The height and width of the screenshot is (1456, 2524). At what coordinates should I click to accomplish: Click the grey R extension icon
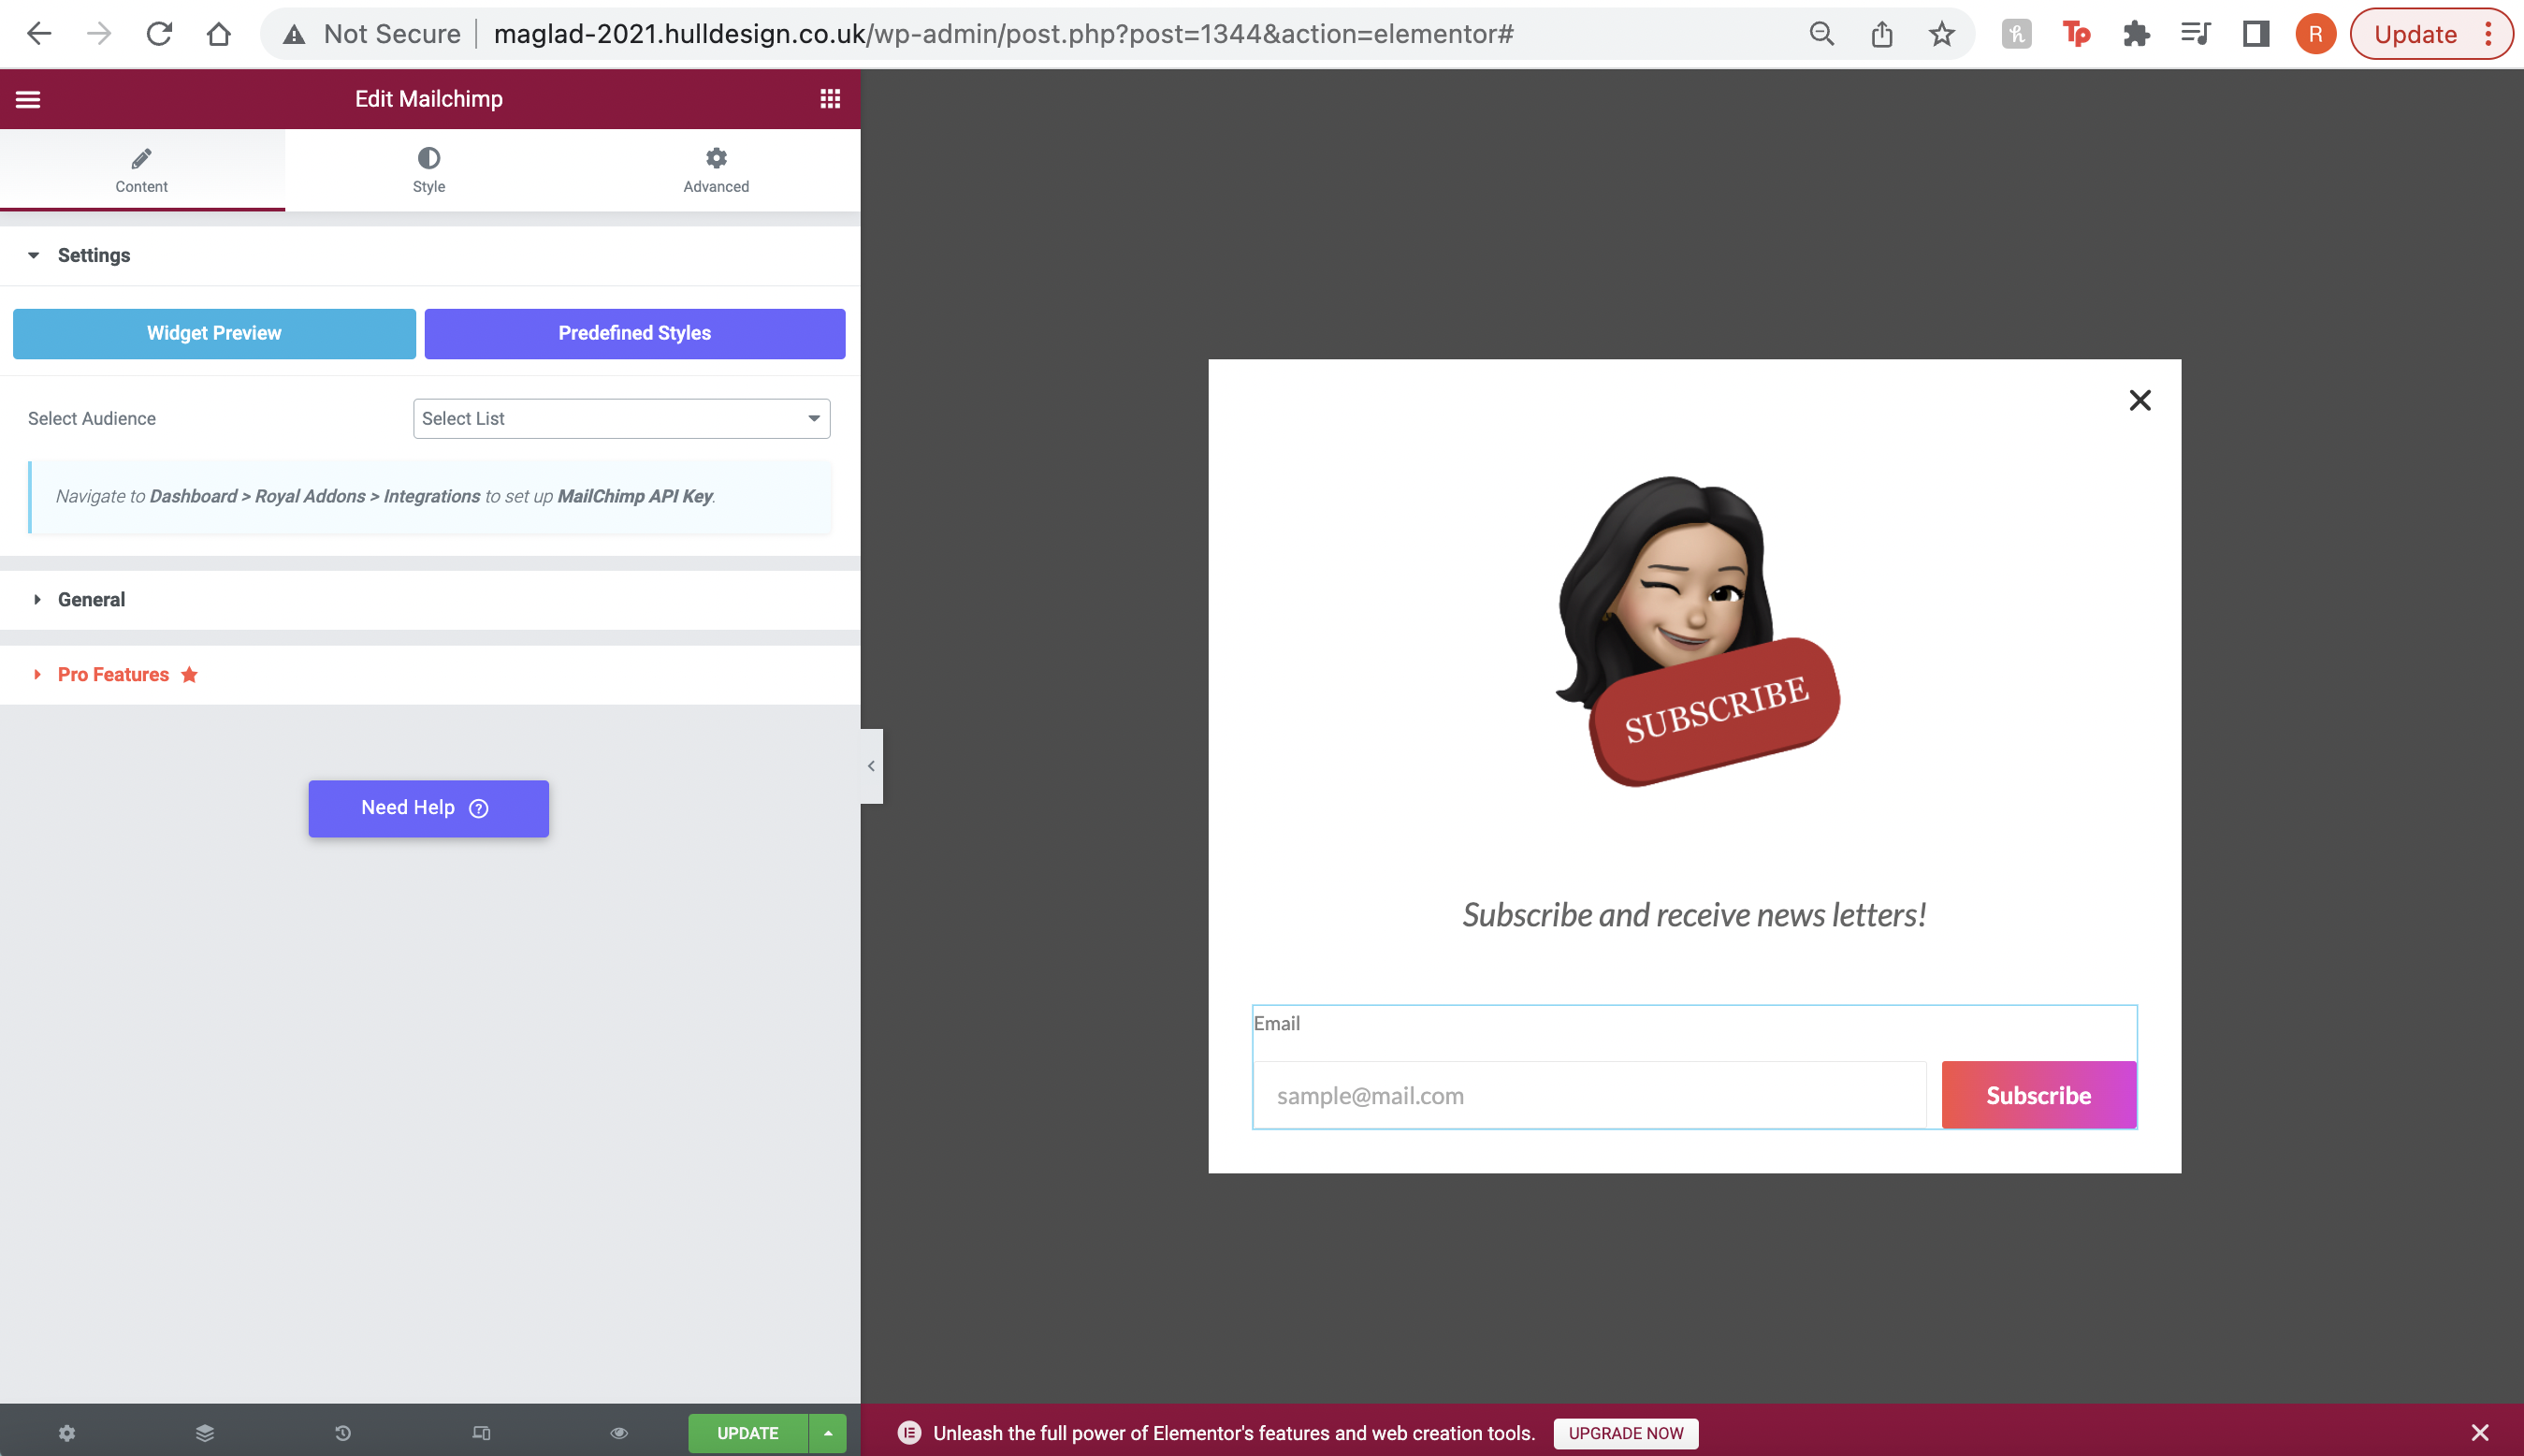pos(2016,34)
